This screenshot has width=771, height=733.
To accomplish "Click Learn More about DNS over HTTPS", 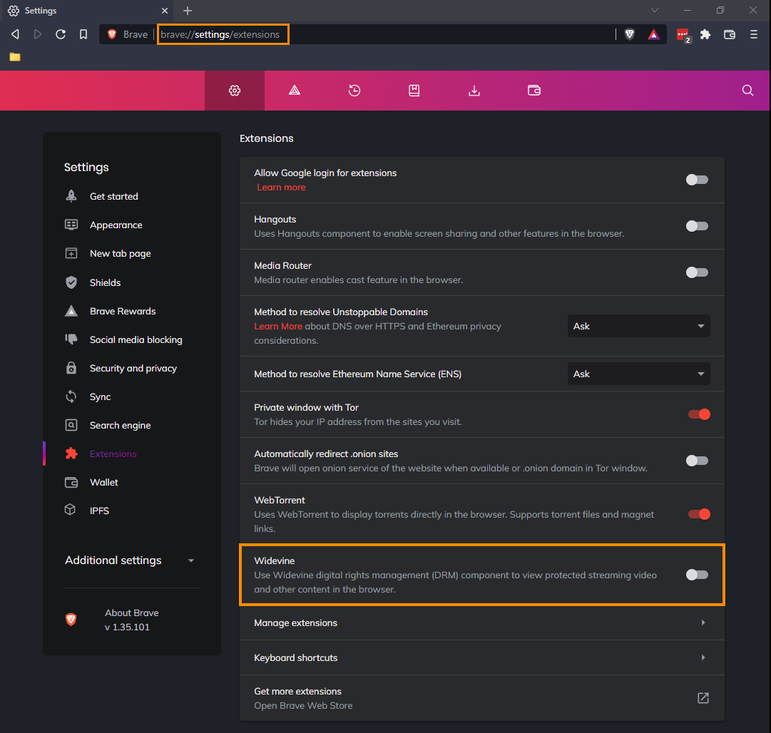I will [x=278, y=327].
